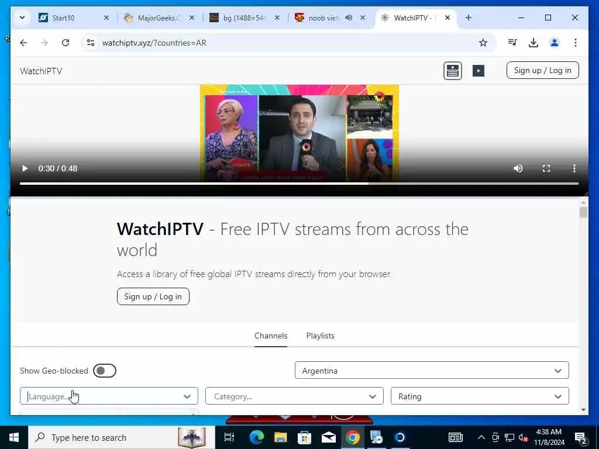Open Task View on the taskbar
This screenshot has width=599, height=449.
coord(229,437)
